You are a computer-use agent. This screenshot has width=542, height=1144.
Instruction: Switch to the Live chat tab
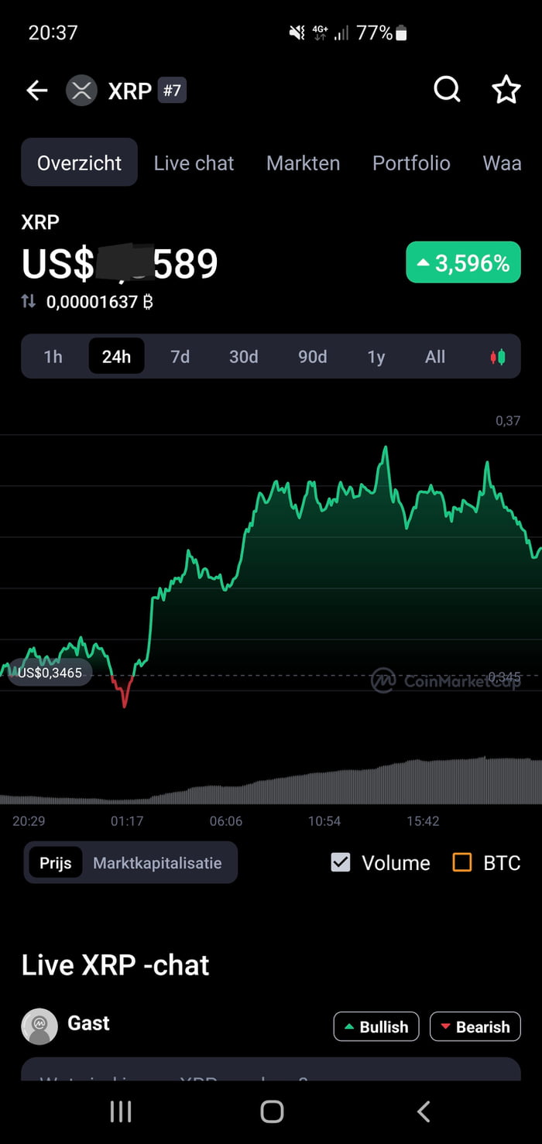[194, 163]
